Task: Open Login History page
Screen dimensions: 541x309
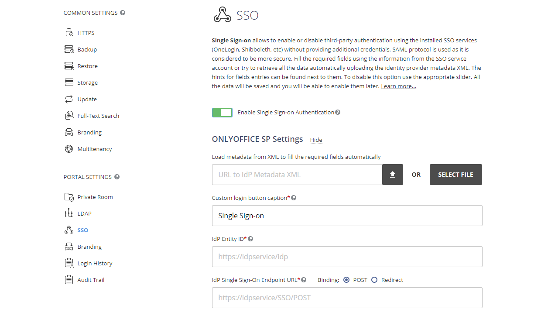Action: 95,263
